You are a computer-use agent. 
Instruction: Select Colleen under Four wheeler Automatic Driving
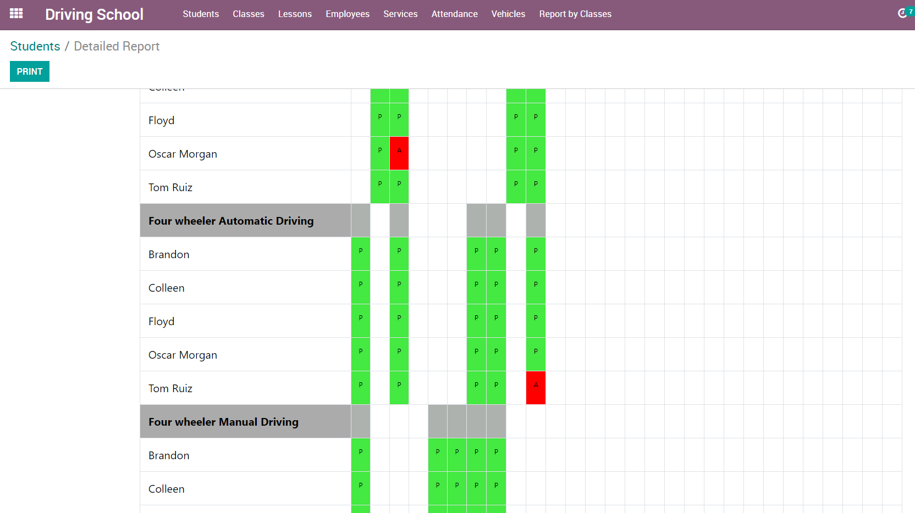coord(167,288)
